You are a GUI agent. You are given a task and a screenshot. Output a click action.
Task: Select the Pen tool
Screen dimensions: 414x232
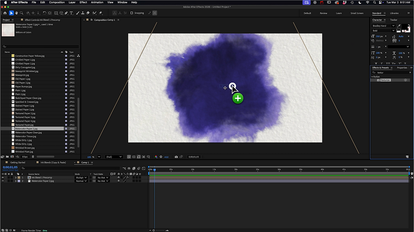66,13
